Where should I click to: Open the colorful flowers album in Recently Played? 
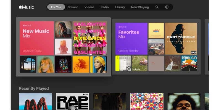(x=147, y=101)
